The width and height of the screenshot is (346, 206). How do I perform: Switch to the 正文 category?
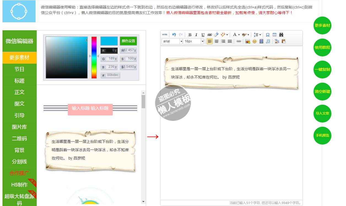pyautogui.click(x=20, y=92)
